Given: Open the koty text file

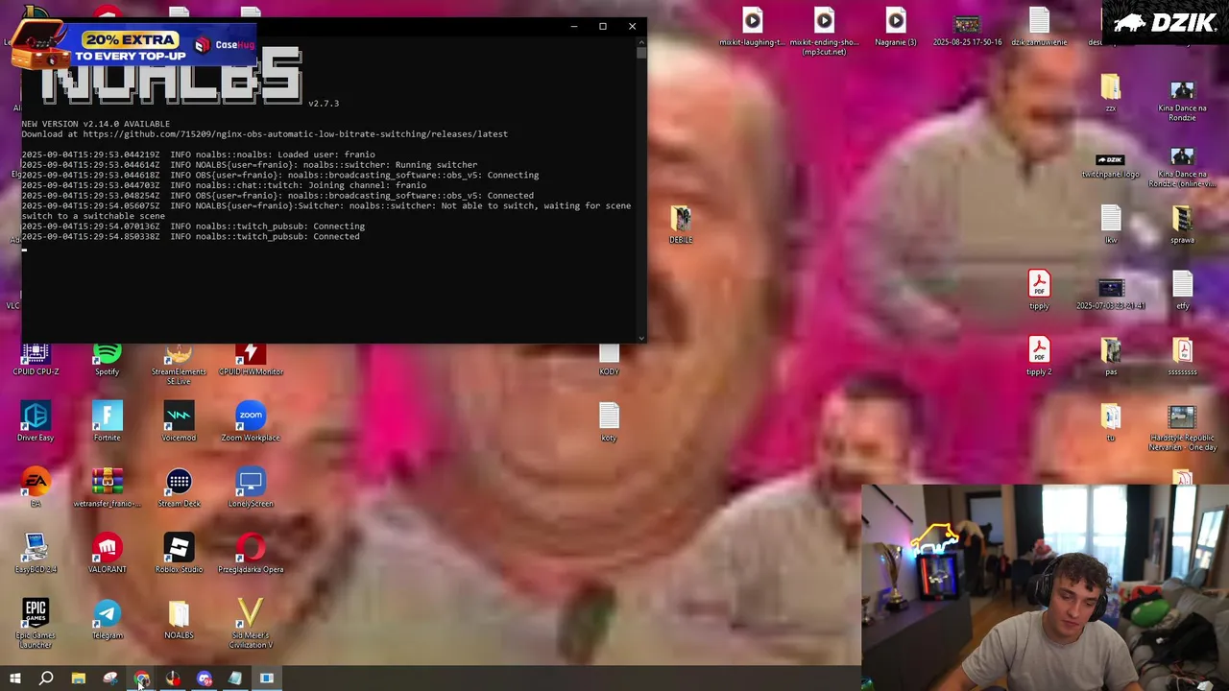Looking at the screenshot, I should [609, 421].
